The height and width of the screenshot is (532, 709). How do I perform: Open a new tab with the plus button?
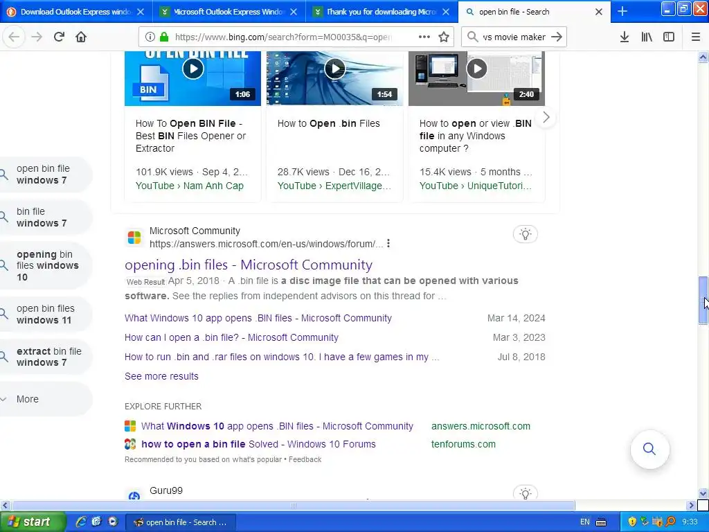pos(622,11)
